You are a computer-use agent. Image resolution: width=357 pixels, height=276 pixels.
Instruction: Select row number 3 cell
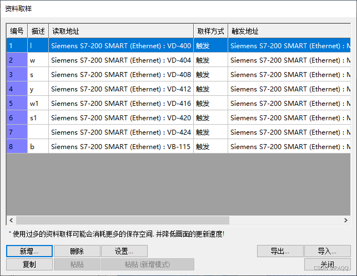click(17, 74)
